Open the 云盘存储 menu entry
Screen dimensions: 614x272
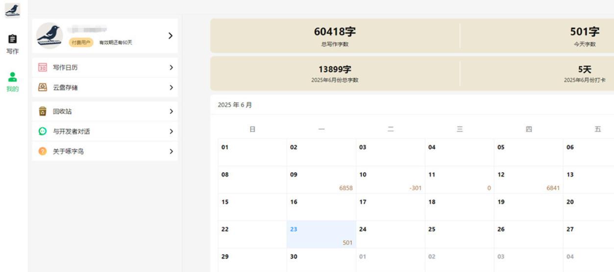point(105,88)
